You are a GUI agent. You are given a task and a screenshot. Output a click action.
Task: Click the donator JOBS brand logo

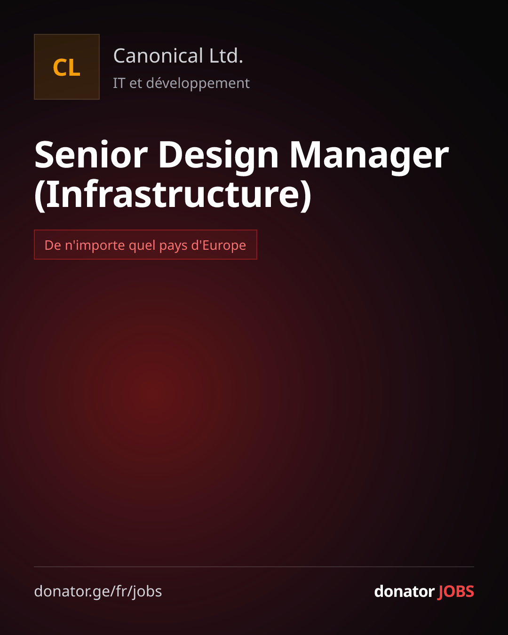click(424, 591)
